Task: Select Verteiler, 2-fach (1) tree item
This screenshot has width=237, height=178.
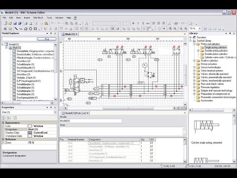Action: point(26,78)
